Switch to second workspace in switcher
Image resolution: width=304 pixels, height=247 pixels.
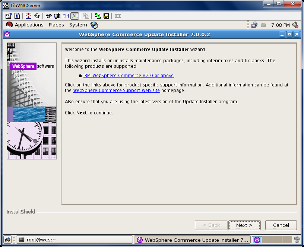267,240
